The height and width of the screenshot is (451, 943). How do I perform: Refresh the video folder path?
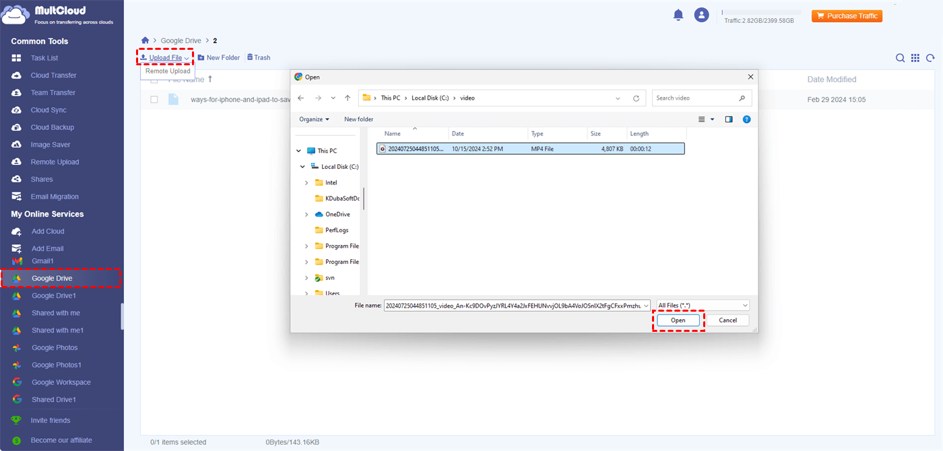[x=636, y=98]
